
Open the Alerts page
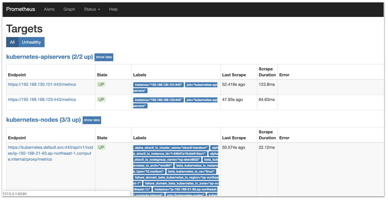(x=49, y=9)
